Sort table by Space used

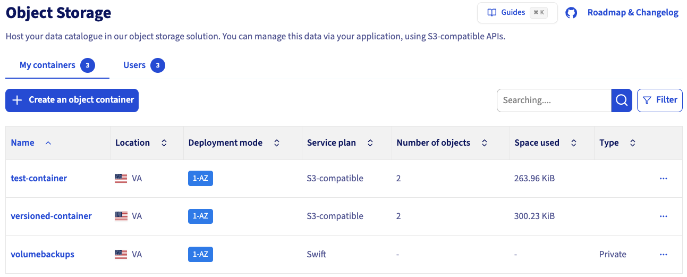point(573,143)
